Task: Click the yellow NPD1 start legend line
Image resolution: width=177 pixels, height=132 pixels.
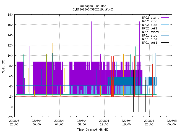Action: point(165,32)
